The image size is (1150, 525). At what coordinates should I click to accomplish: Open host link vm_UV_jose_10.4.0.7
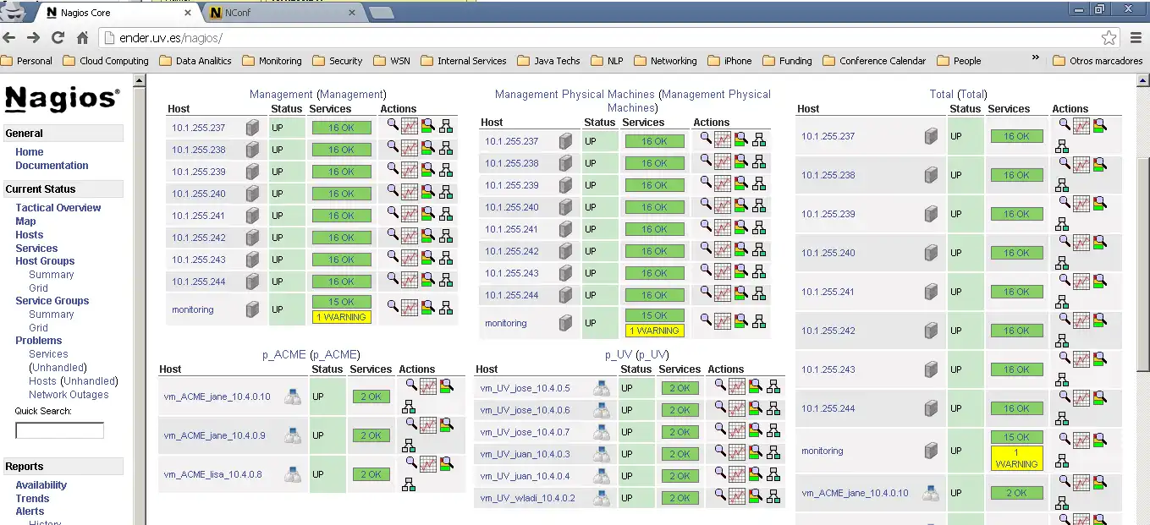point(525,432)
